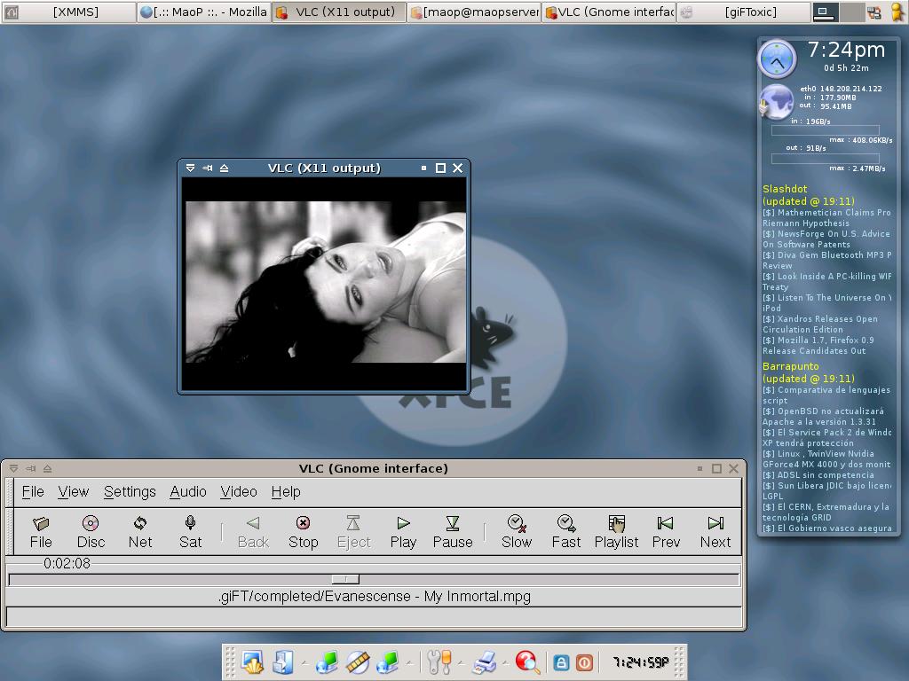This screenshot has width=909, height=681.
Task: Click the top-right yellow figure icon
Action: tap(898, 12)
